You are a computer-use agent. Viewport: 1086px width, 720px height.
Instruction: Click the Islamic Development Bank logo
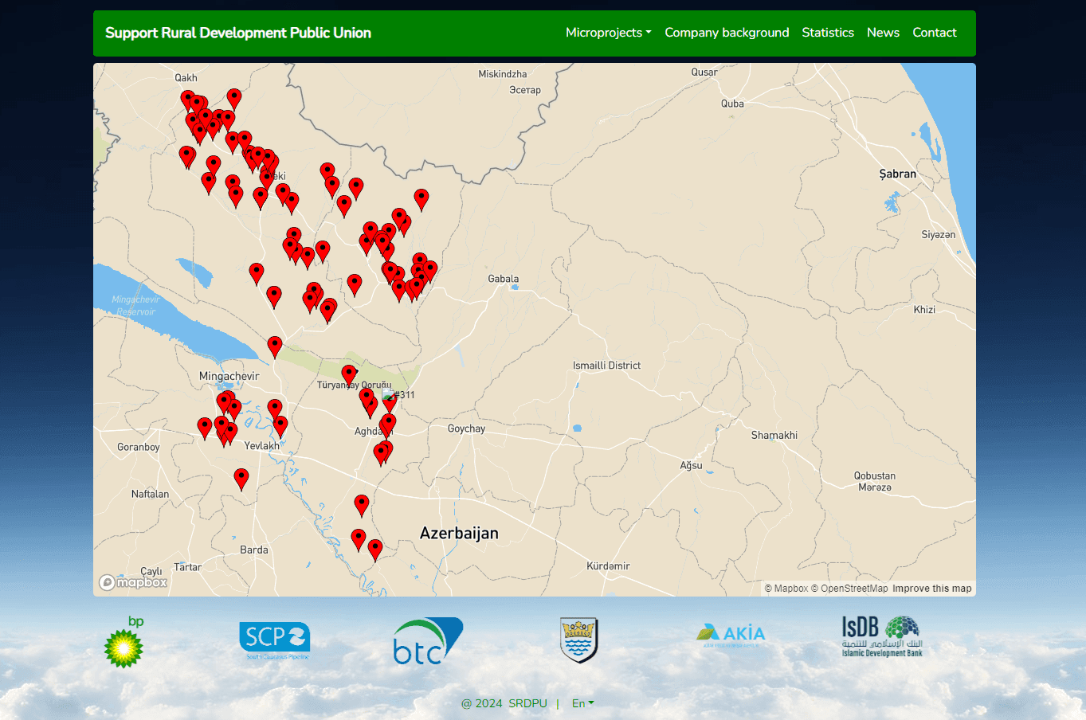pyautogui.click(x=882, y=636)
